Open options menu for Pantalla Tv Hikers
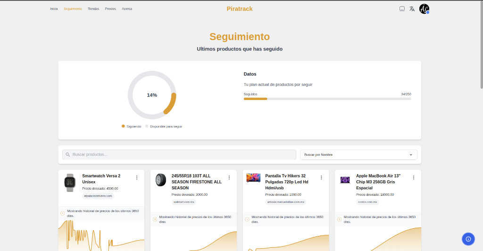Screen dimensions: 483x251 pos(321,177)
